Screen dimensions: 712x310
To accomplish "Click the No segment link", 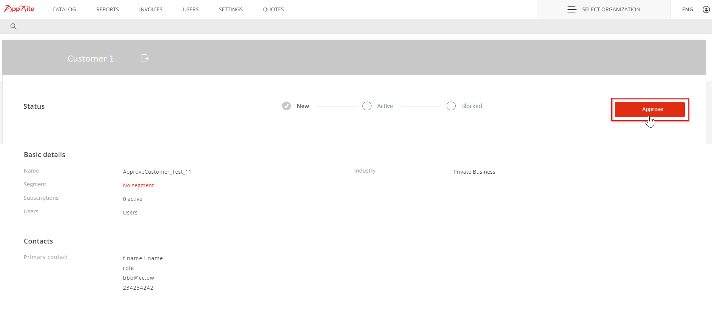I will (139, 185).
